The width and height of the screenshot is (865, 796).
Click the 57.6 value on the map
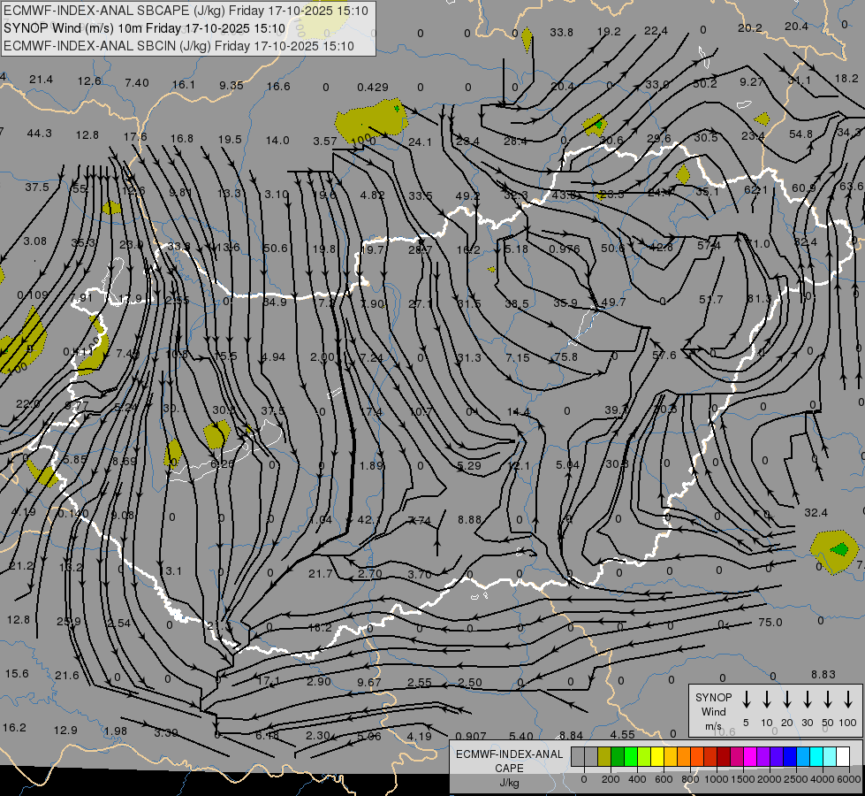(664, 356)
